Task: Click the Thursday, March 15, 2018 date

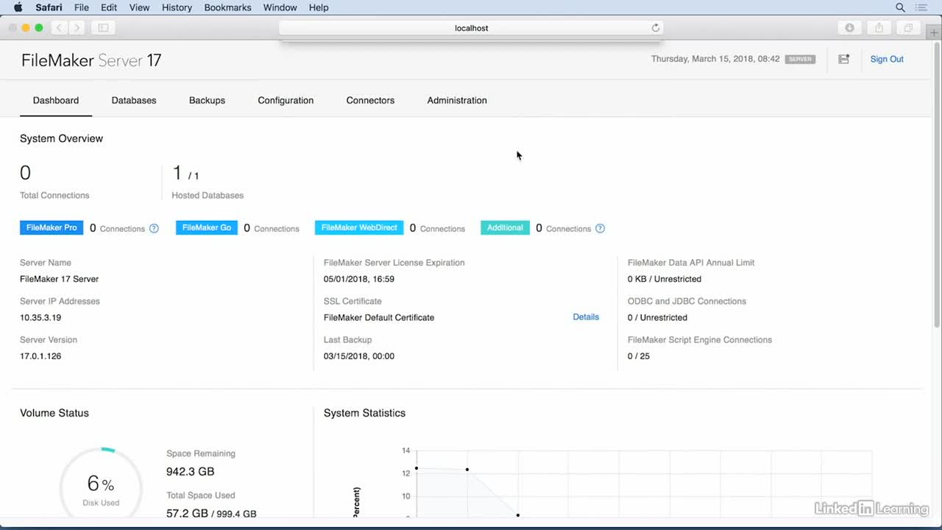Action: point(715,59)
